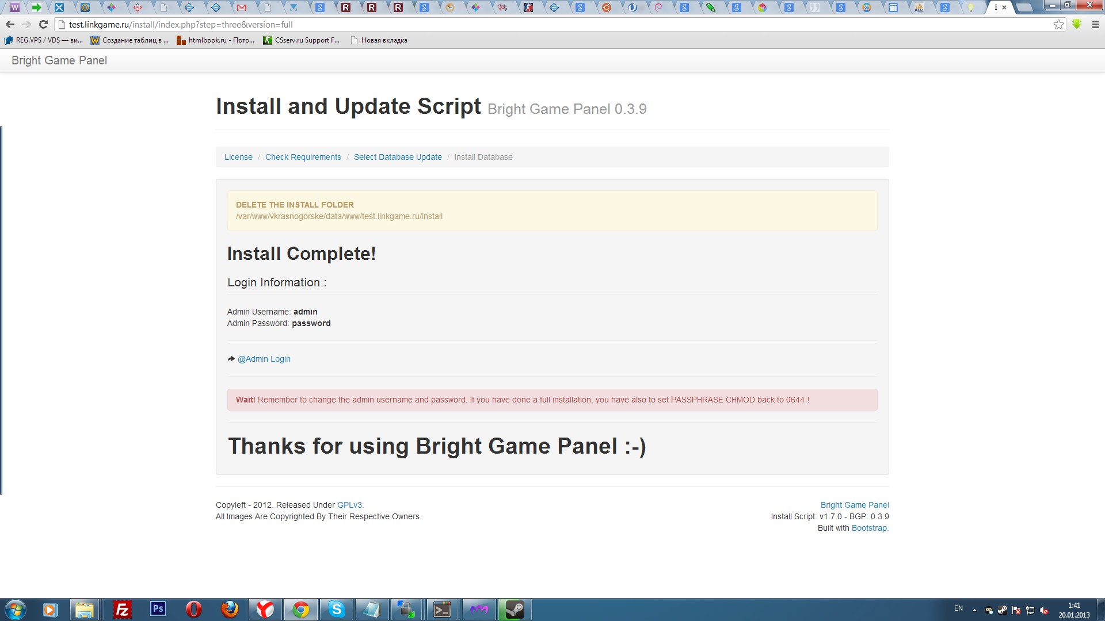Open the Windows Start menu
The width and height of the screenshot is (1105, 621).
tap(16, 609)
